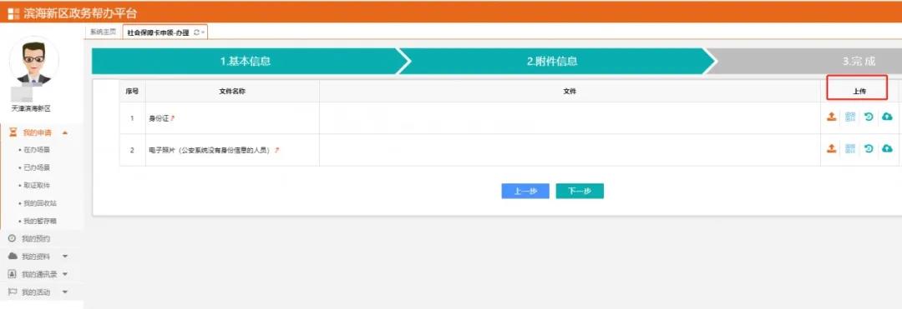The height and width of the screenshot is (309, 902).
Task: Click the 下一步 button
Action: pyautogui.click(x=580, y=191)
